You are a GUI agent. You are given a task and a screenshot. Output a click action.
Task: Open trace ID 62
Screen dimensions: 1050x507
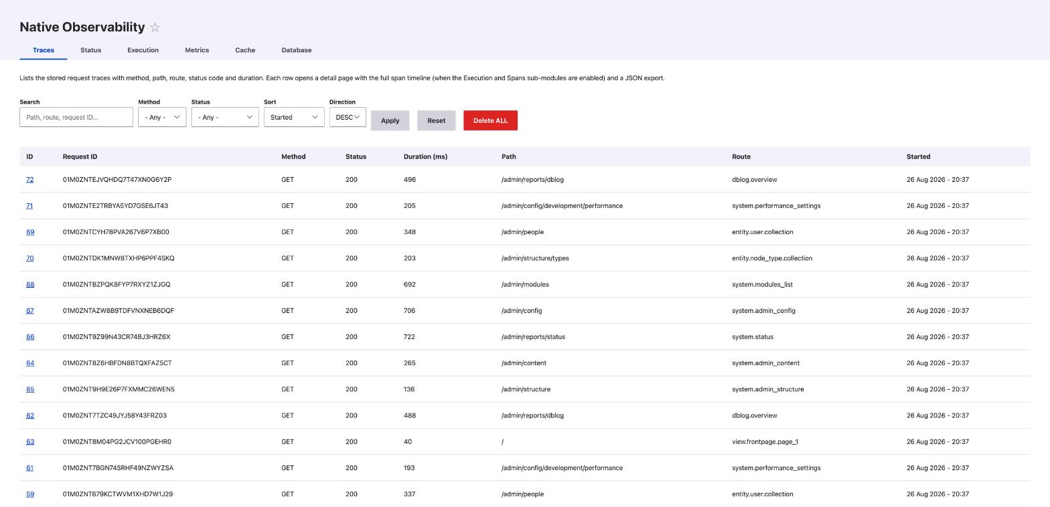[30, 415]
